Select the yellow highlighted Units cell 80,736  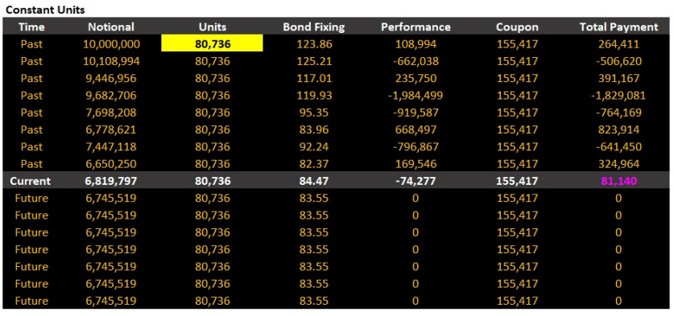tap(213, 43)
